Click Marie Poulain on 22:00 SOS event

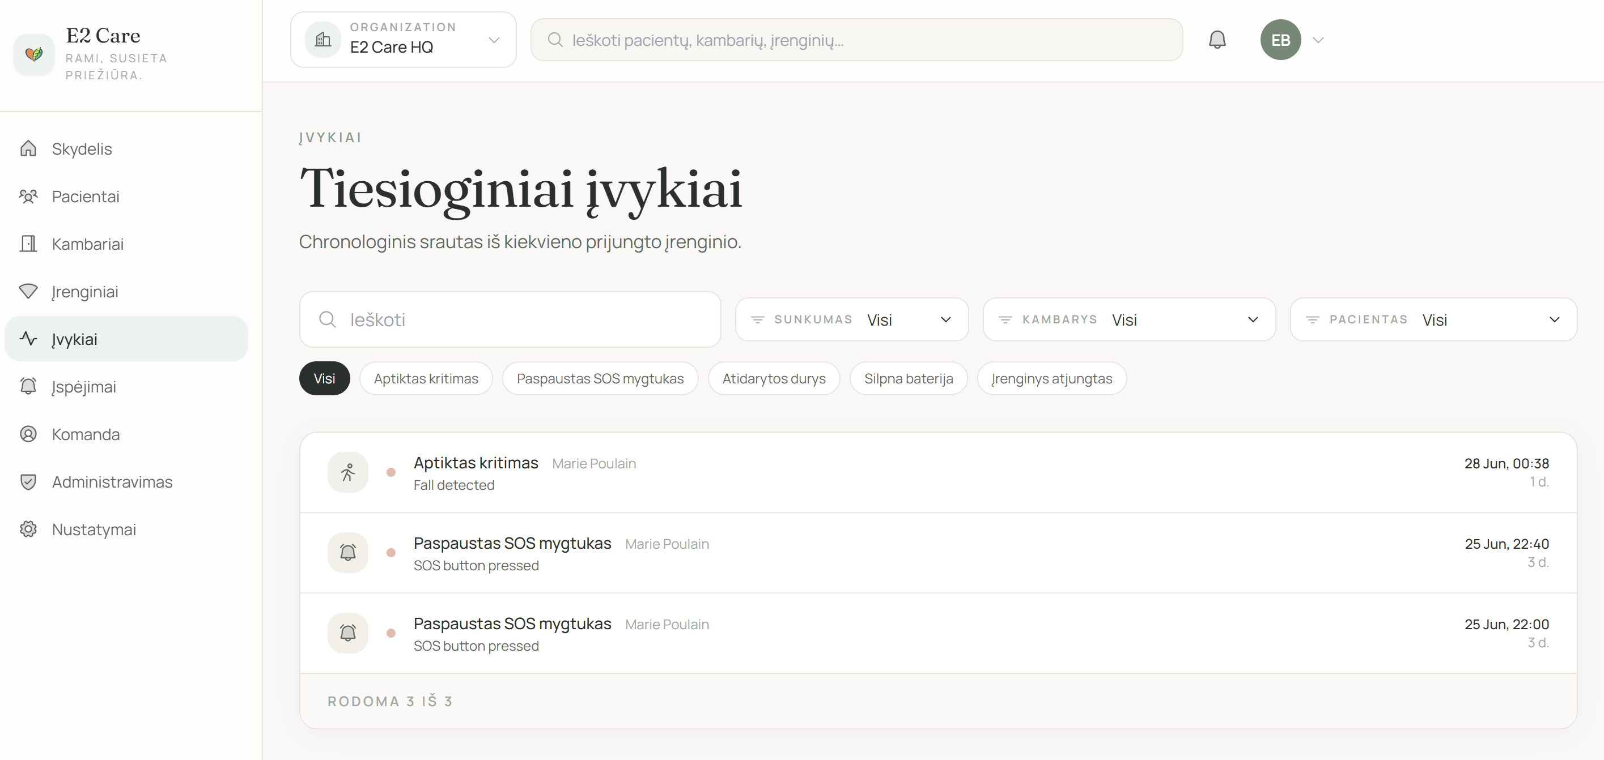tap(667, 625)
